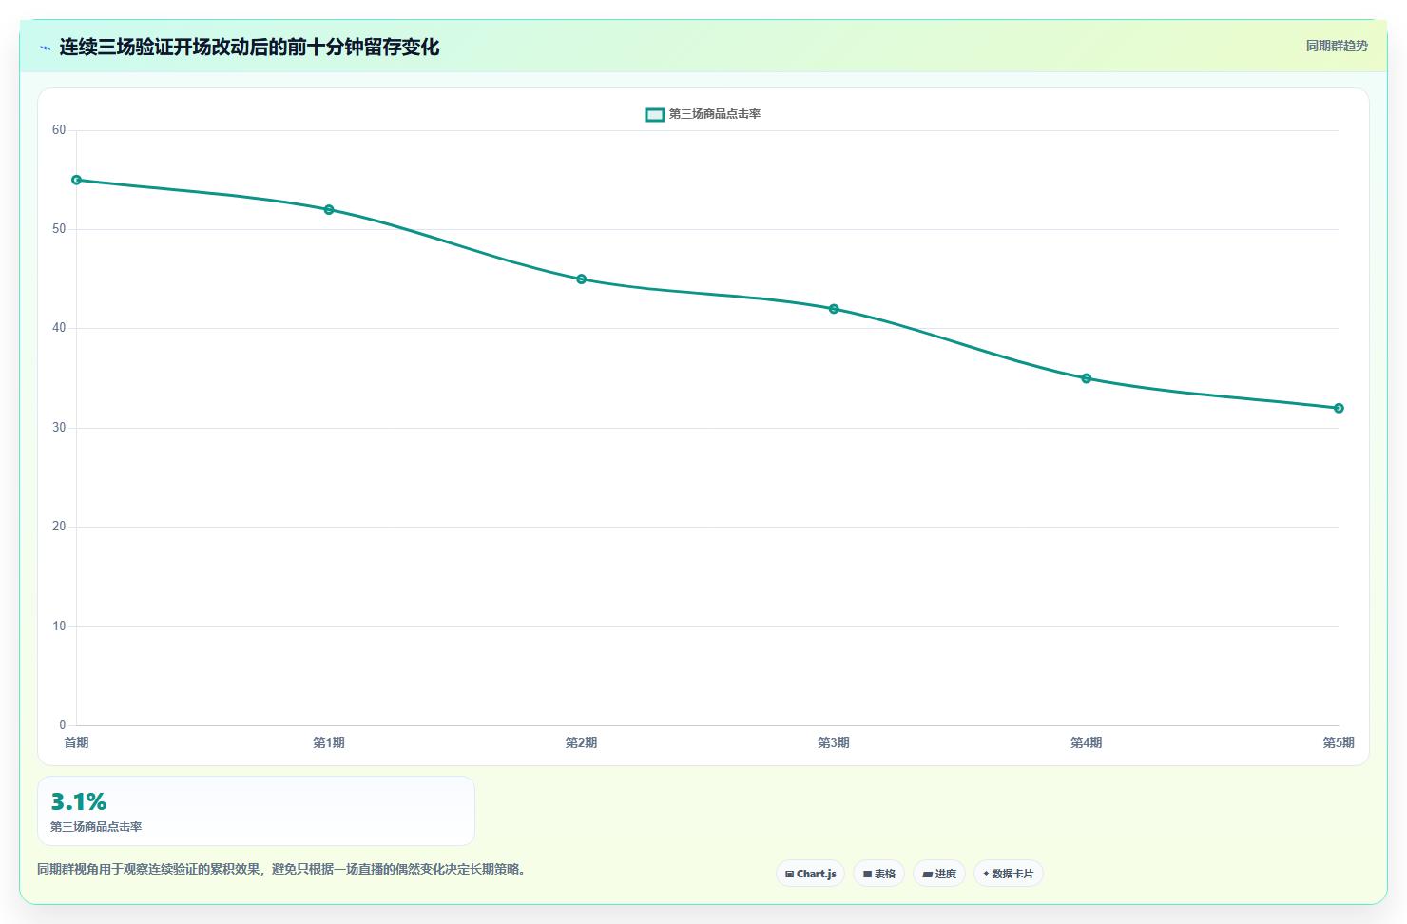The image size is (1407, 924).
Task: Click the 第5期 x-axis label
Action: coord(1339,742)
